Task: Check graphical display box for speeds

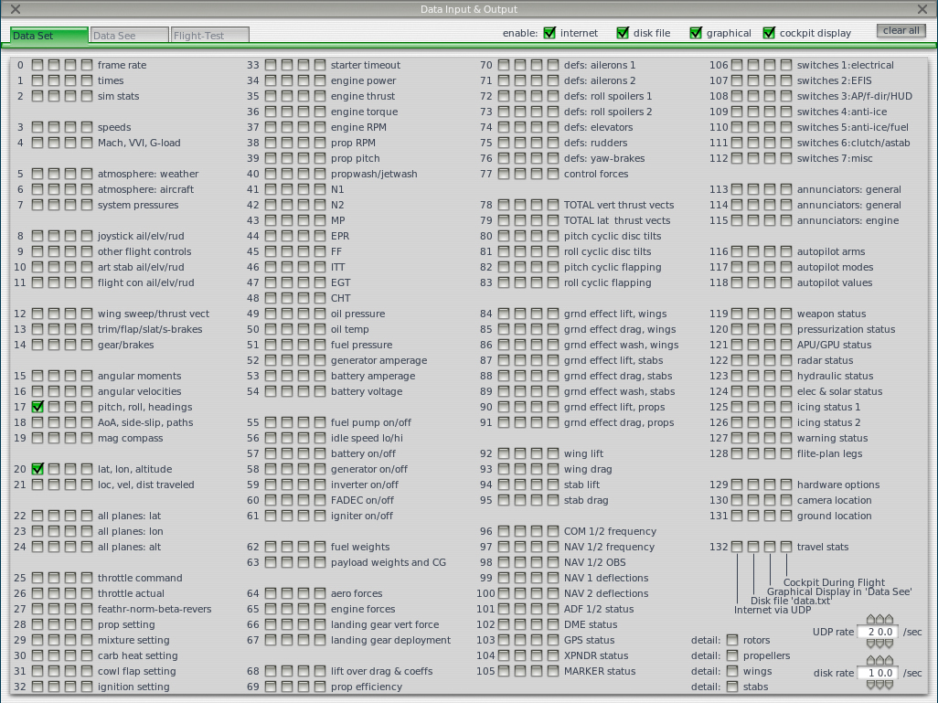Action: (70, 127)
